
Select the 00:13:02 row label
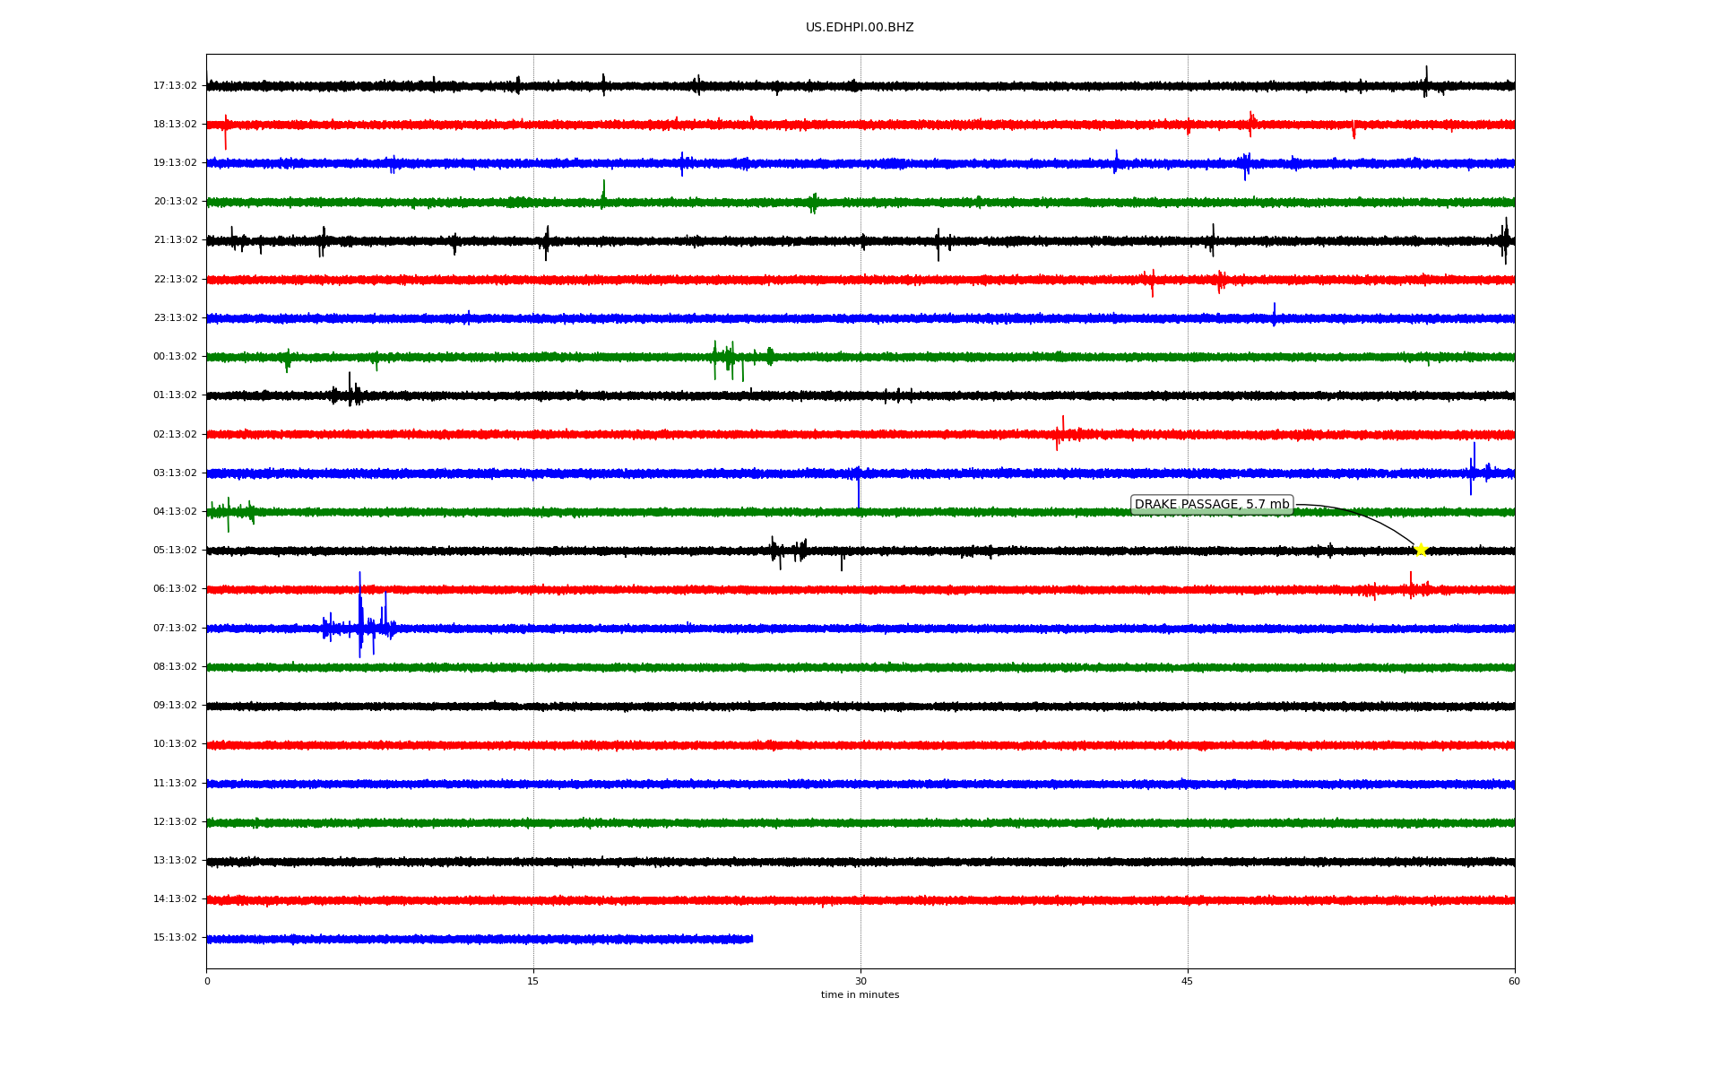(175, 357)
